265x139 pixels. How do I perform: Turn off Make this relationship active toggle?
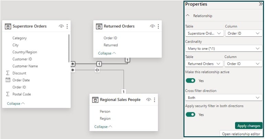click(x=190, y=81)
